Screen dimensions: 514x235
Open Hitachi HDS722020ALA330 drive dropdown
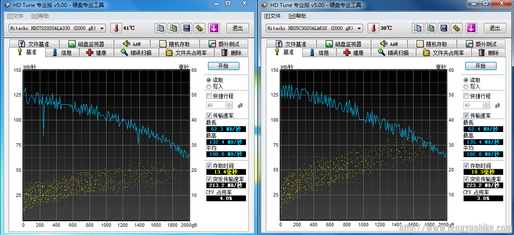tap(57, 28)
